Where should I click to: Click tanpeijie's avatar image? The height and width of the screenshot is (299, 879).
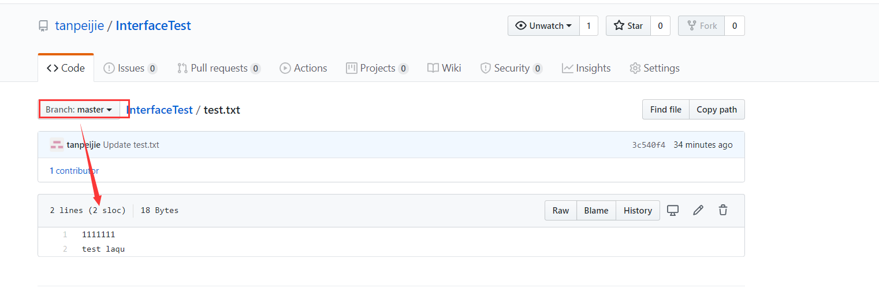[x=57, y=145]
